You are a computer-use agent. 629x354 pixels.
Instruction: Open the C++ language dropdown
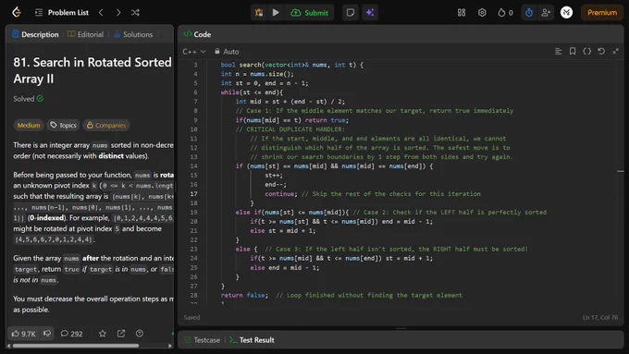[x=193, y=52]
